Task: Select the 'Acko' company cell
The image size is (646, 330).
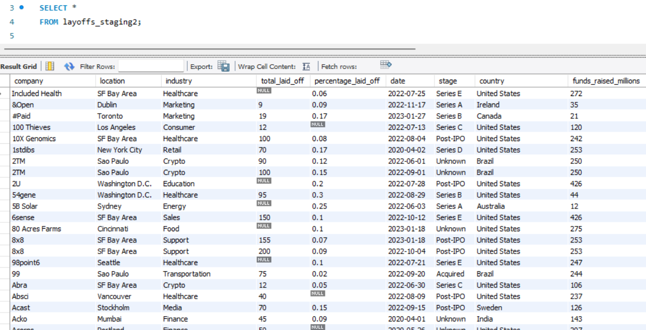Action: pos(53,319)
